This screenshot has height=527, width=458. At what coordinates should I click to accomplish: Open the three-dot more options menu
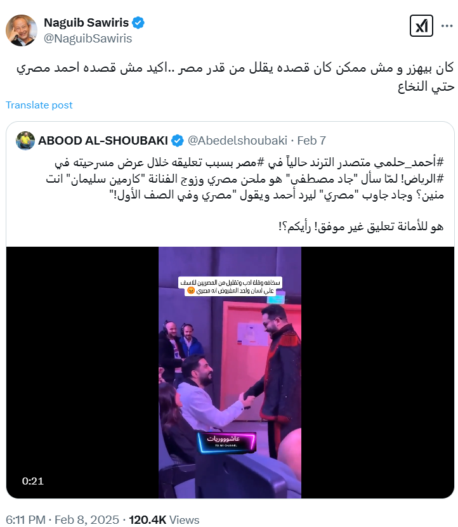point(447,26)
